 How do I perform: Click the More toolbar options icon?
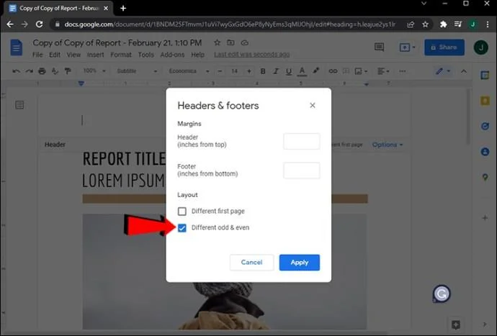click(x=402, y=71)
